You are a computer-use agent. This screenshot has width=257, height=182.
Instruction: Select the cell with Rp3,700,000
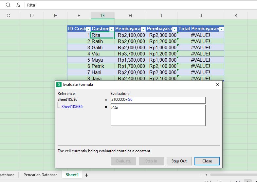(x=130, y=54)
